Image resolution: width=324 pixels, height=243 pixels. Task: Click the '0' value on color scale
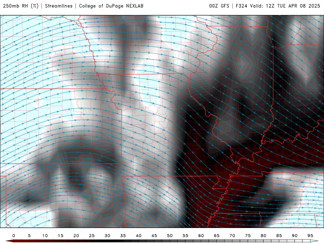pyautogui.click(x=14, y=236)
